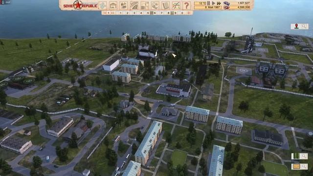This screenshot has height=176, width=313.
Task: Select quick slot 0
Action: coord(182,13)
